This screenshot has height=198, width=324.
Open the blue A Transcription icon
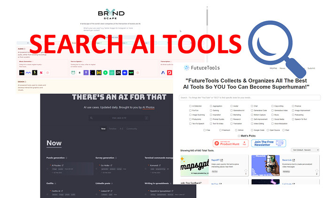[x=163, y=73]
